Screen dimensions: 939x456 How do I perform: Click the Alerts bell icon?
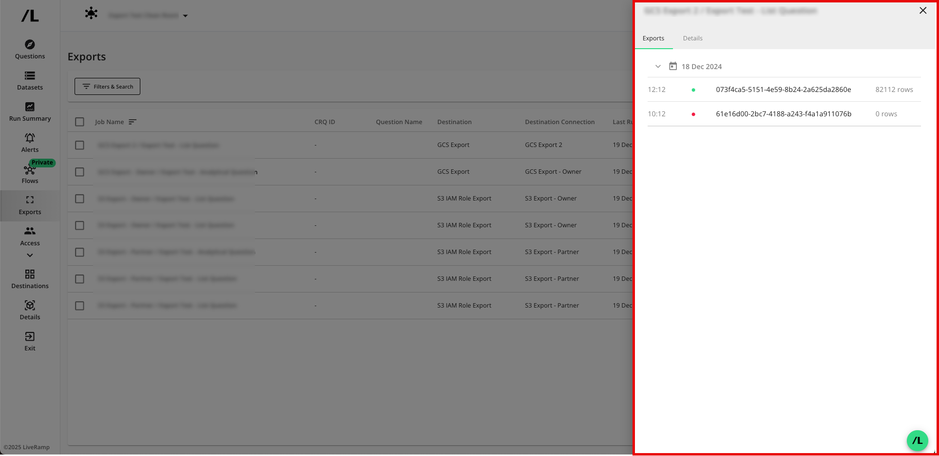[30, 138]
